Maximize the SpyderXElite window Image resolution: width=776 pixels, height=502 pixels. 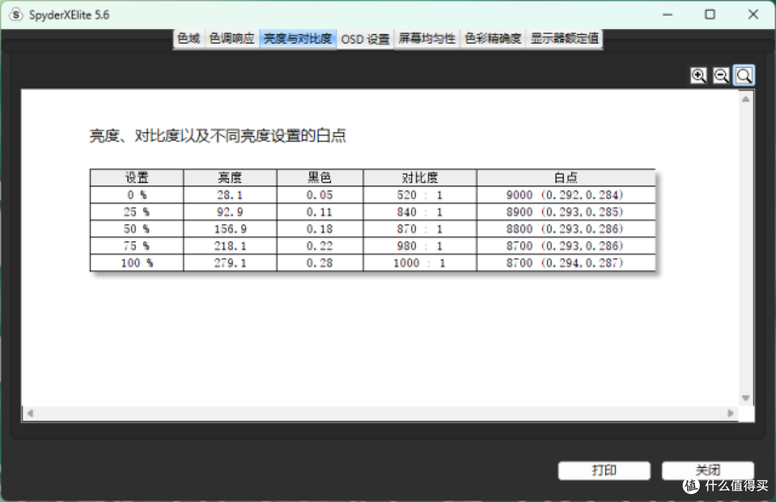(x=710, y=15)
